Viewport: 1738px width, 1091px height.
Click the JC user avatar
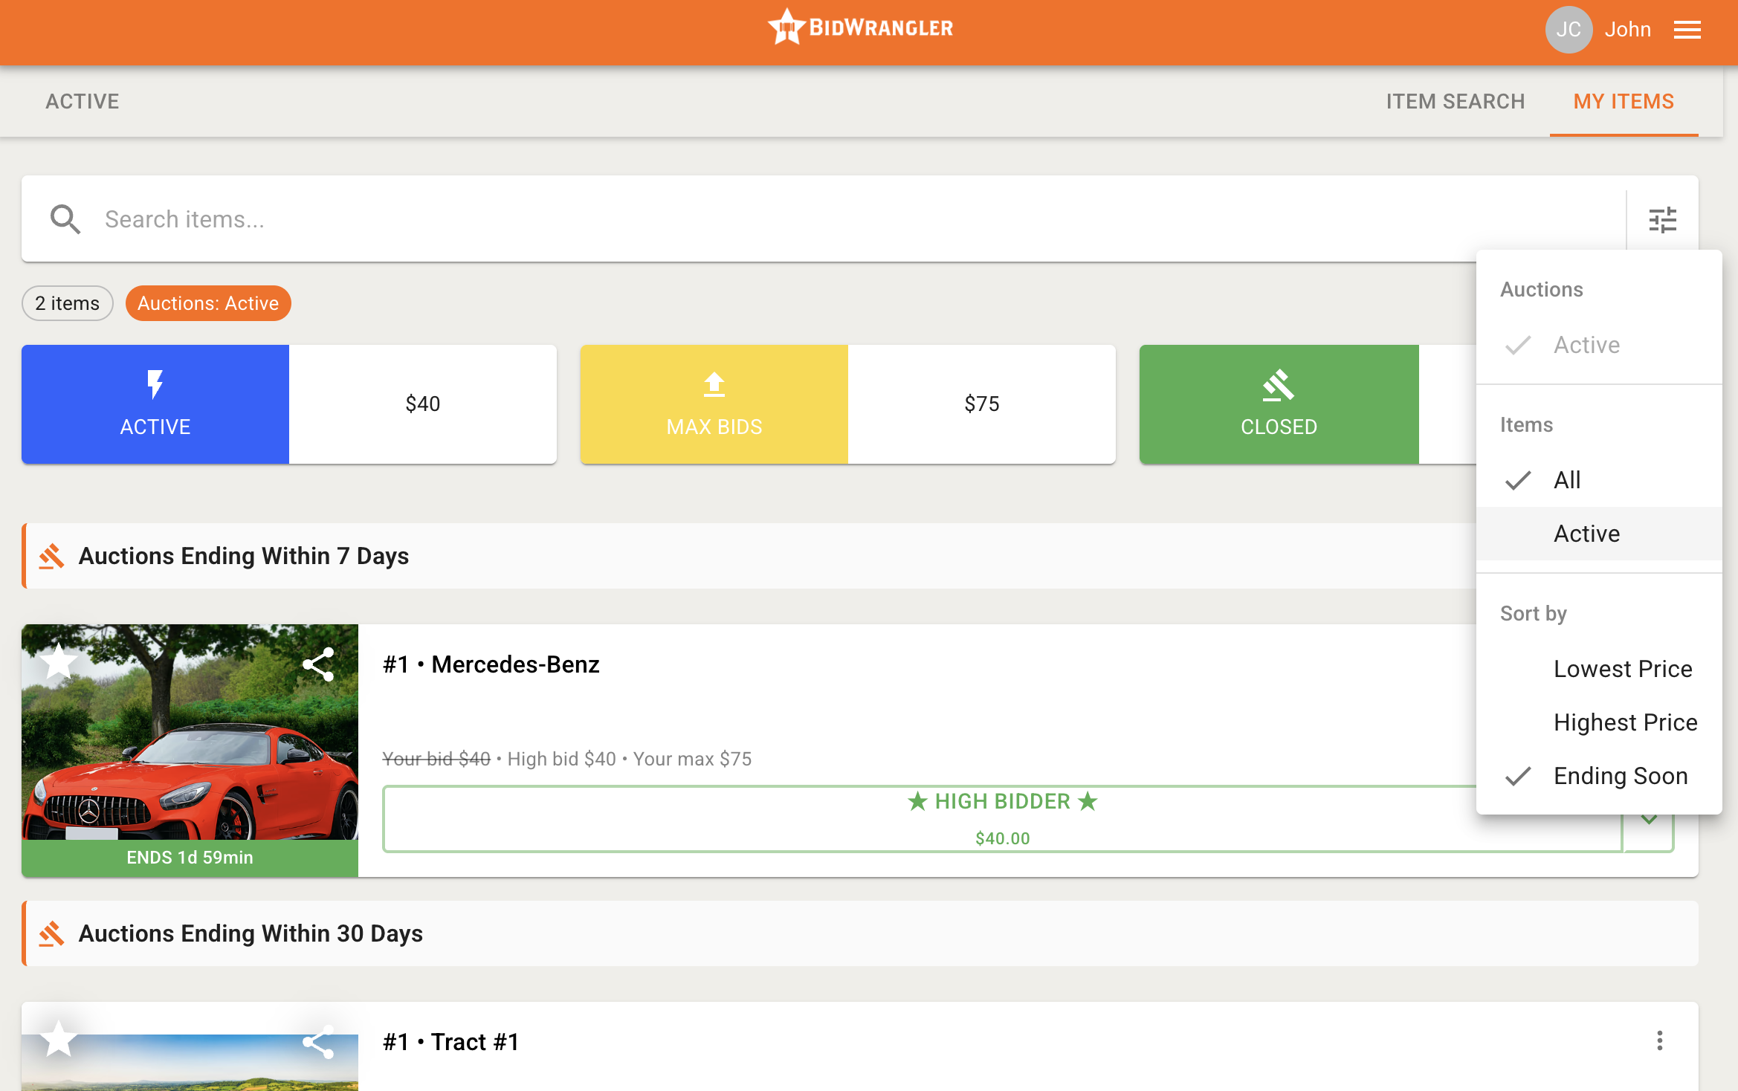(x=1569, y=30)
